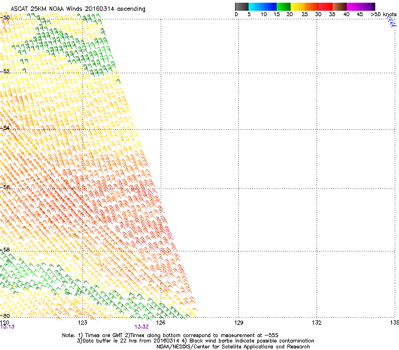Viewport: 399px width, 350px height.
Task: Click the 123 longitude label
Action: coord(82,323)
